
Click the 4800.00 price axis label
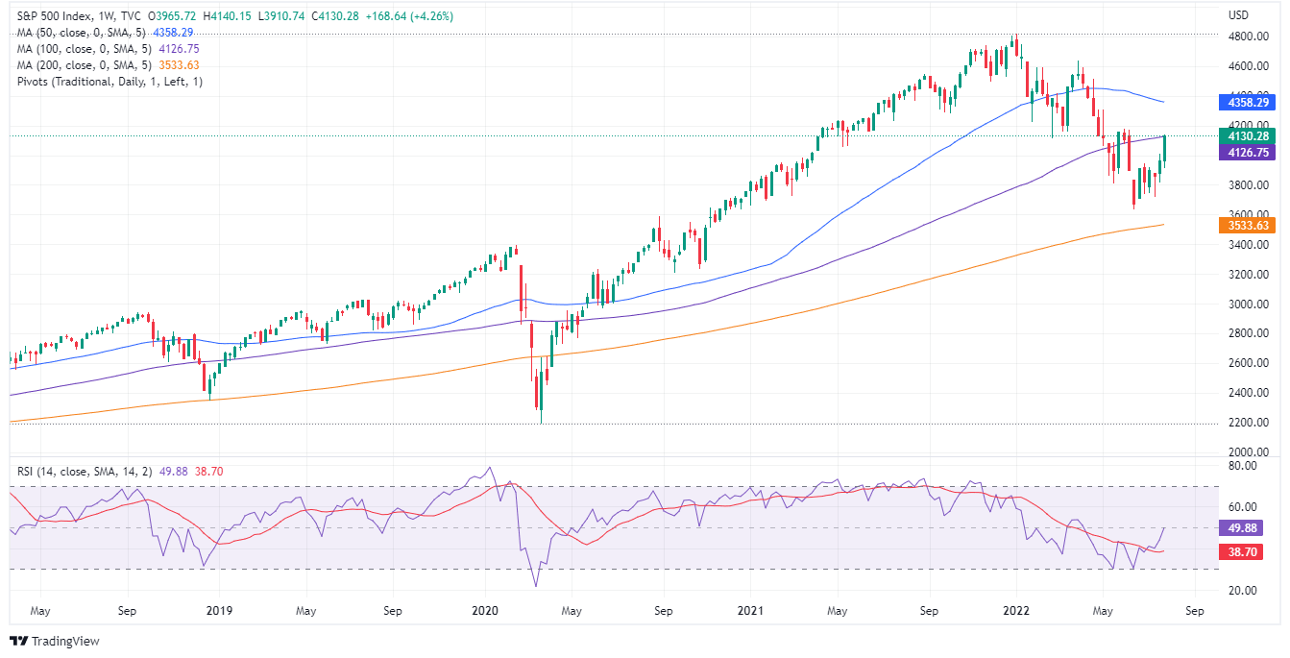1246,37
